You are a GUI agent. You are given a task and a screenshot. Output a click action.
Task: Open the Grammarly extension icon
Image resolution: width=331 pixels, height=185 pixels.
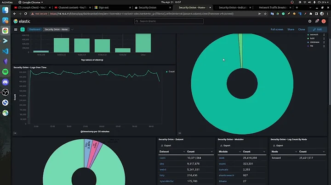283,14
